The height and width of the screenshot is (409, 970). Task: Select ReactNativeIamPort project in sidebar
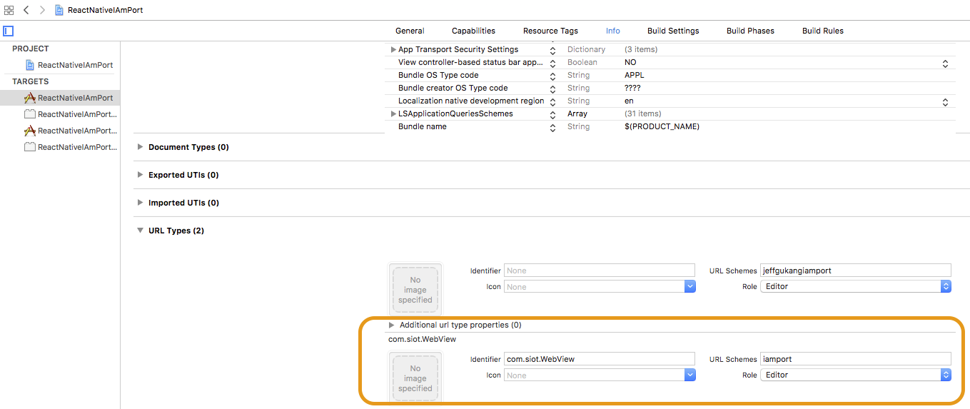pyautogui.click(x=69, y=65)
